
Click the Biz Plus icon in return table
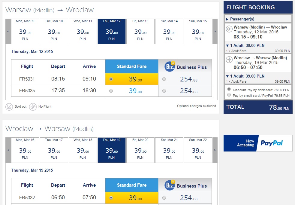pos(170,185)
